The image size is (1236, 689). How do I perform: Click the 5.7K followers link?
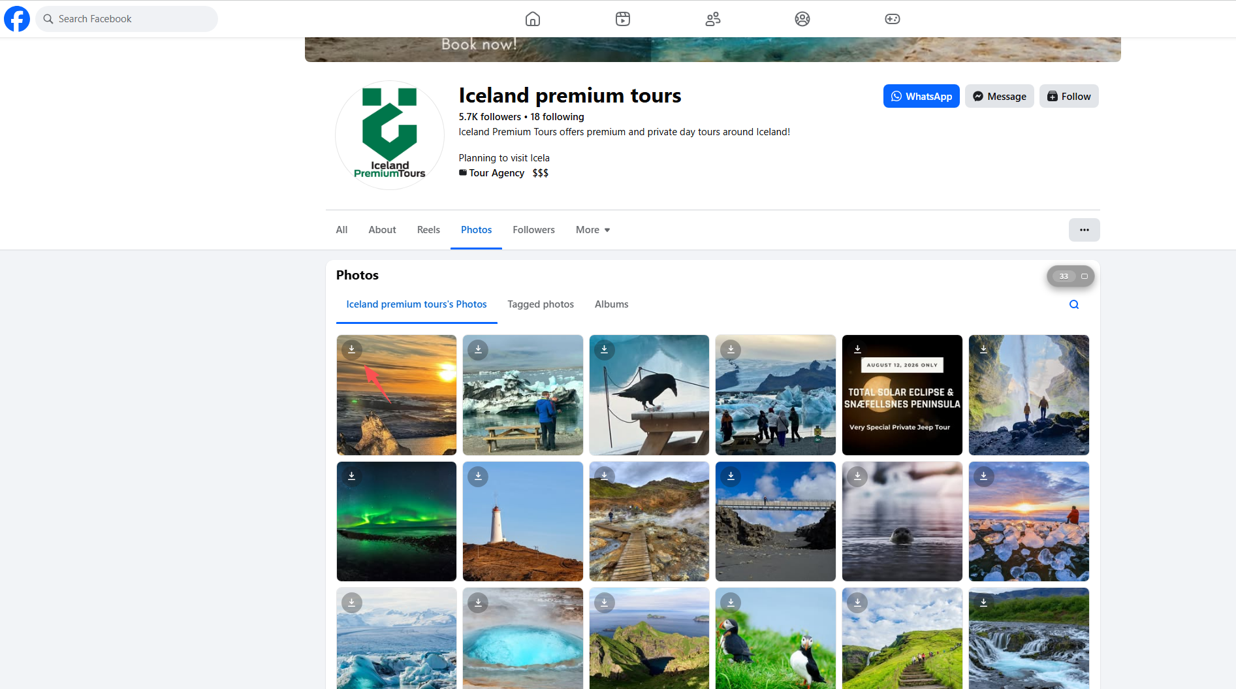[490, 117]
